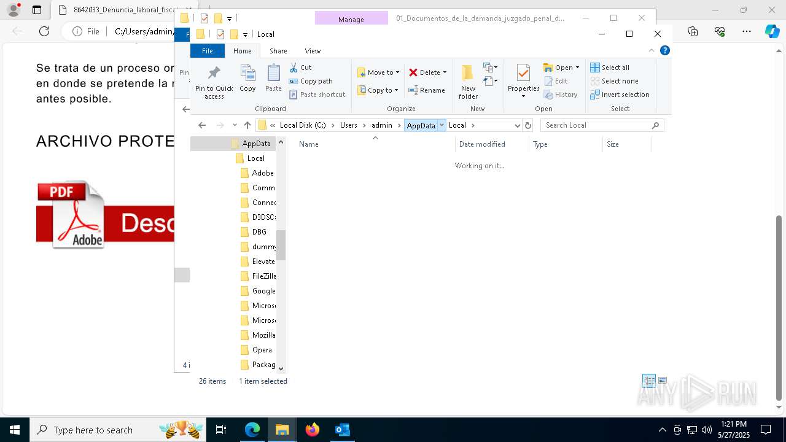
Task: Select DBG folder in navigation tree
Action: point(253,232)
